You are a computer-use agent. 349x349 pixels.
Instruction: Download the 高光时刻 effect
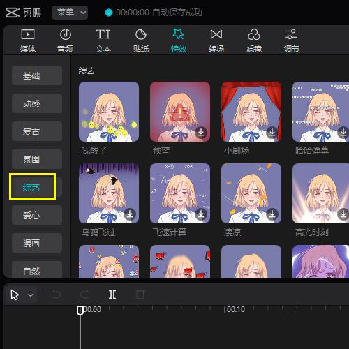click(x=343, y=214)
